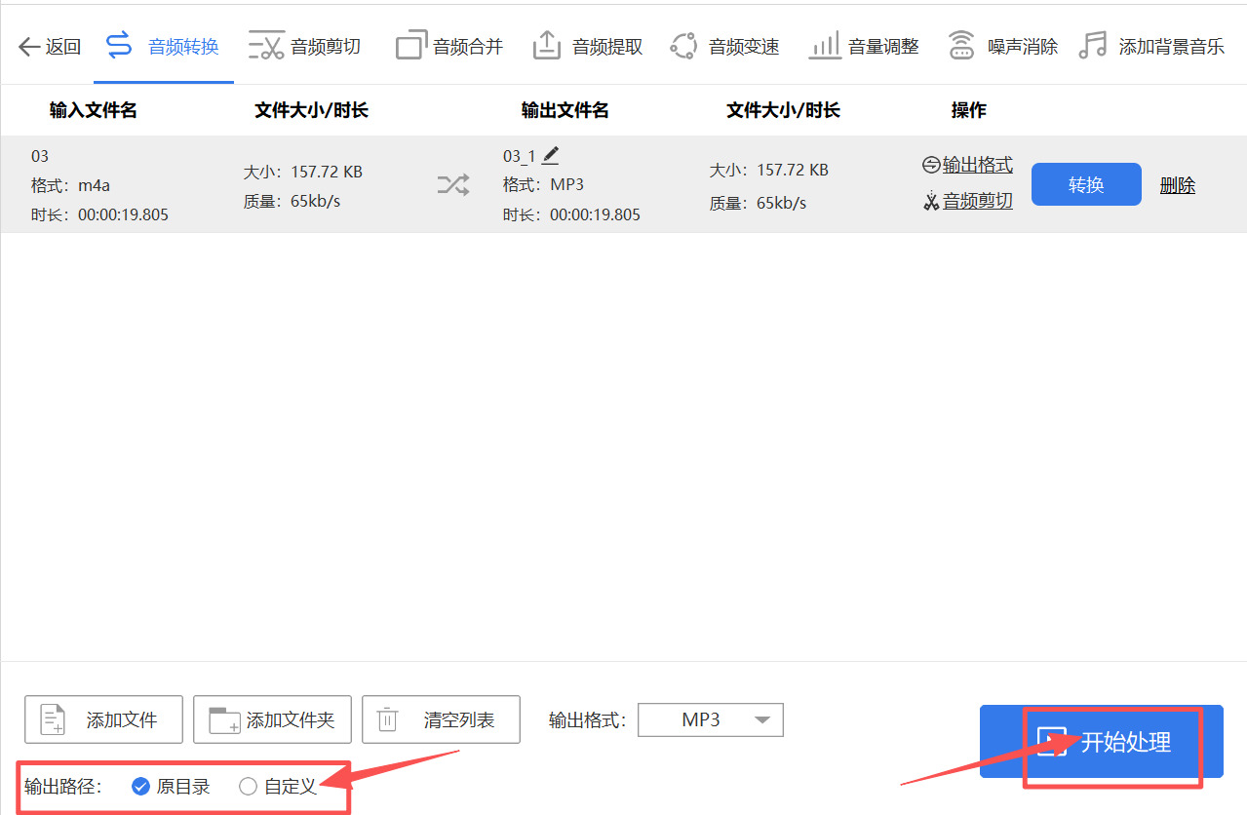Screen dimensions: 1247x815
Task: Select the 原目录 output path radio button
Action: pyautogui.click(x=140, y=786)
